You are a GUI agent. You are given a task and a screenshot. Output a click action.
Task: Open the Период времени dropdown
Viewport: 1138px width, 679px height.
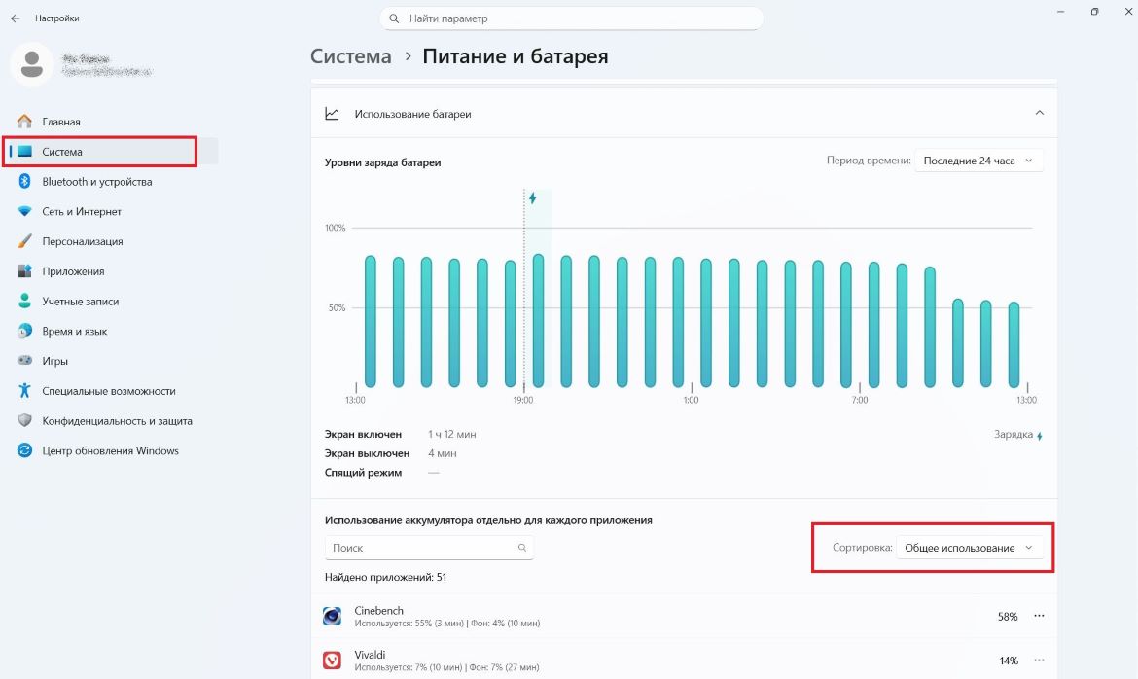point(978,161)
